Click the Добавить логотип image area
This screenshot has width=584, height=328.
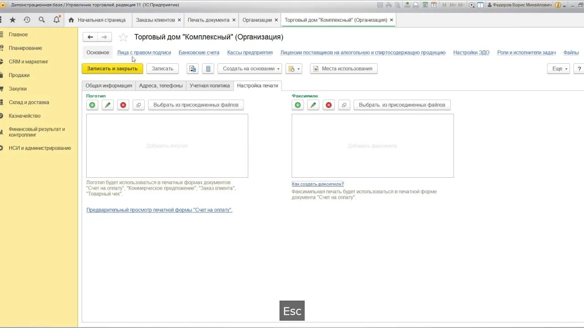[167, 146]
